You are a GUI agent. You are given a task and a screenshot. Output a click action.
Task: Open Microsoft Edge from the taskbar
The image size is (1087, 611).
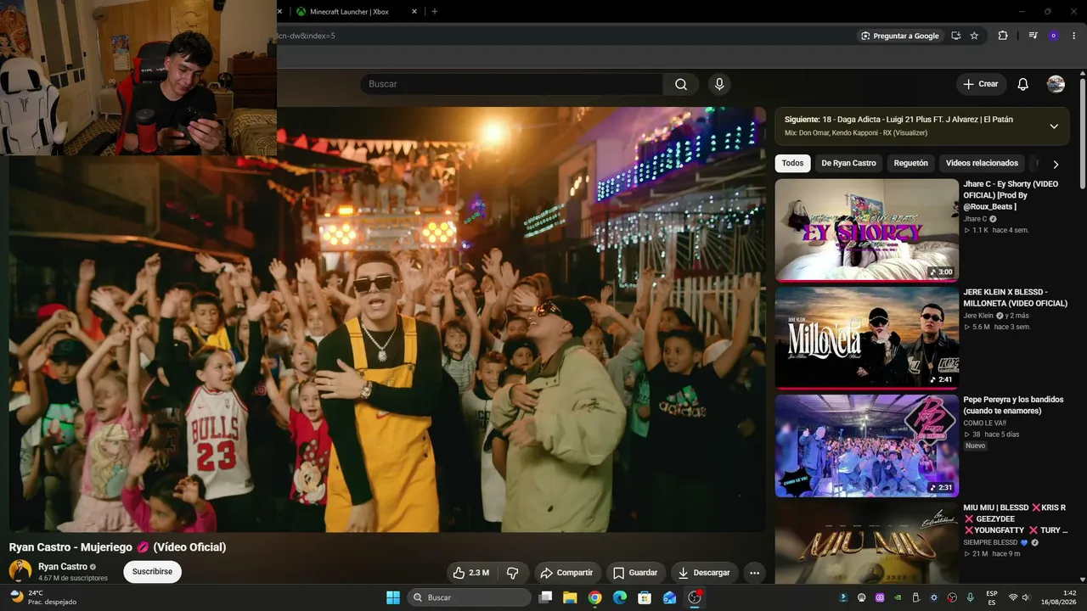coord(620,597)
